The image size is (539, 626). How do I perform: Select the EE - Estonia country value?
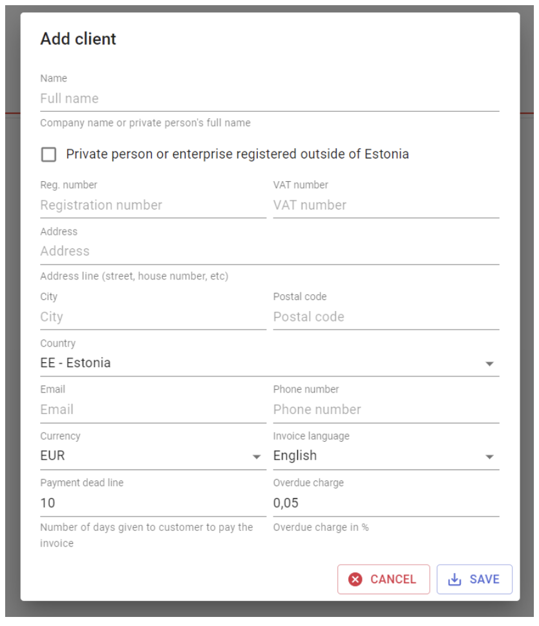[76, 363]
